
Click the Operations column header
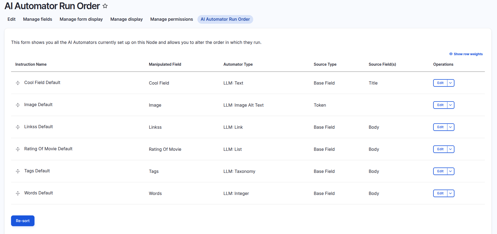pyautogui.click(x=443, y=64)
